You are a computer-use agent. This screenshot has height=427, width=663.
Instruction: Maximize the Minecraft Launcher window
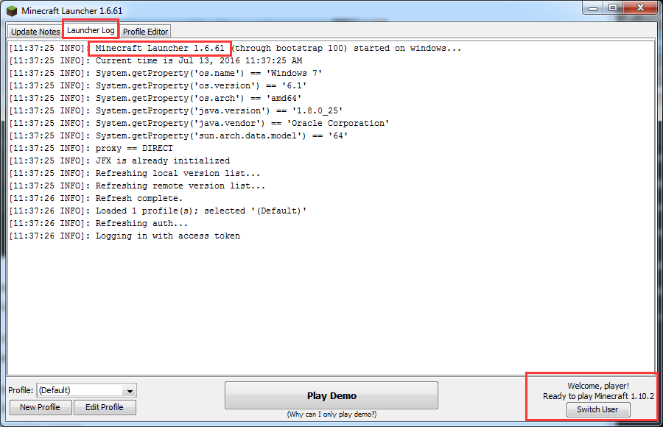pos(613,8)
